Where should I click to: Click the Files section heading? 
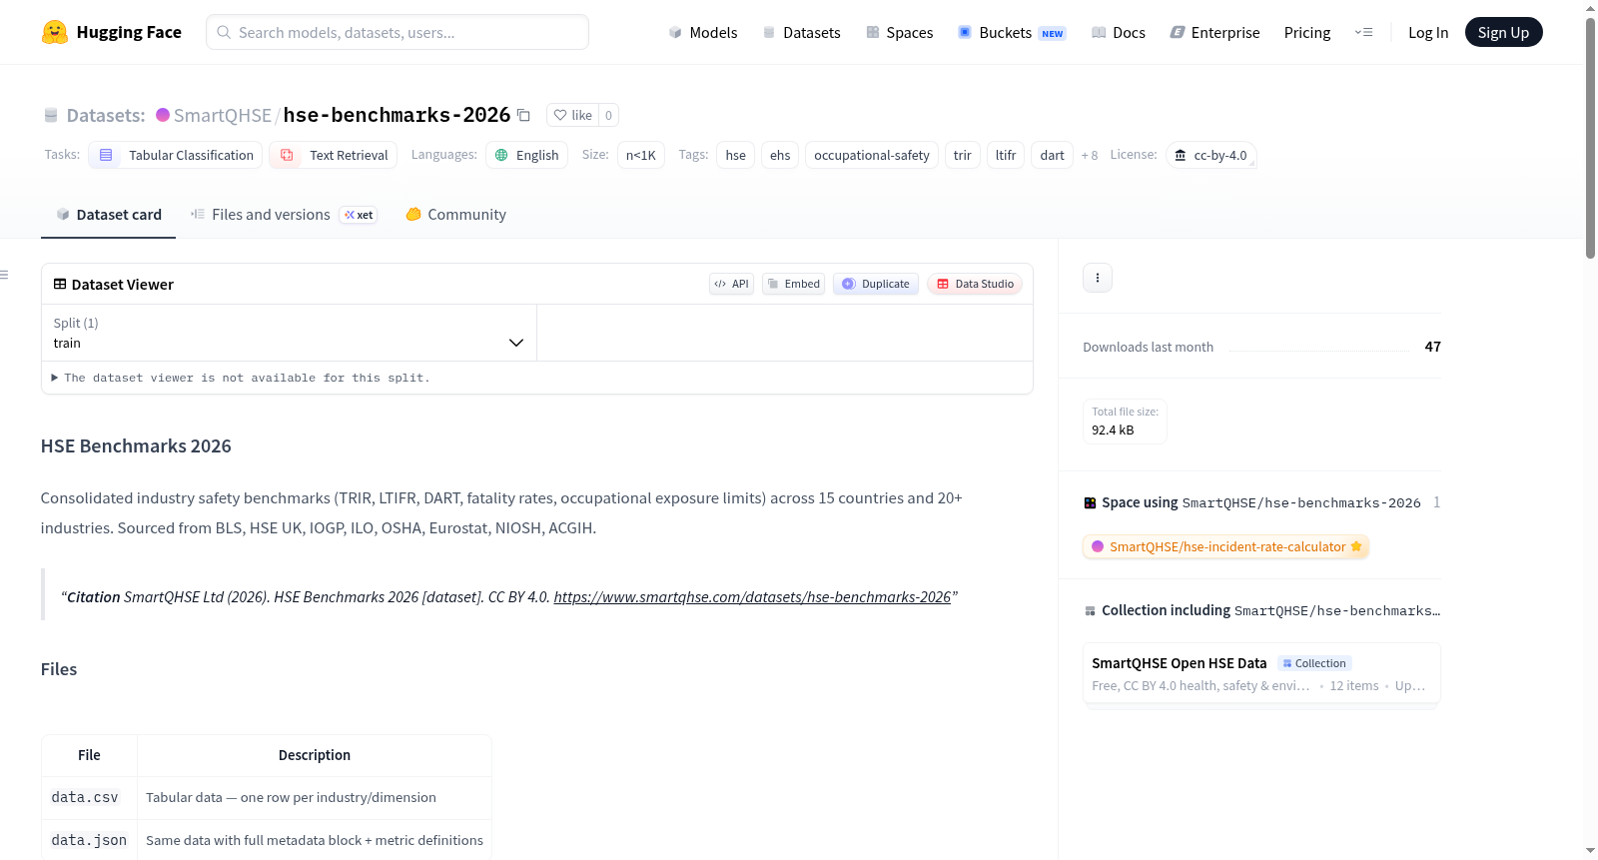(x=59, y=669)
